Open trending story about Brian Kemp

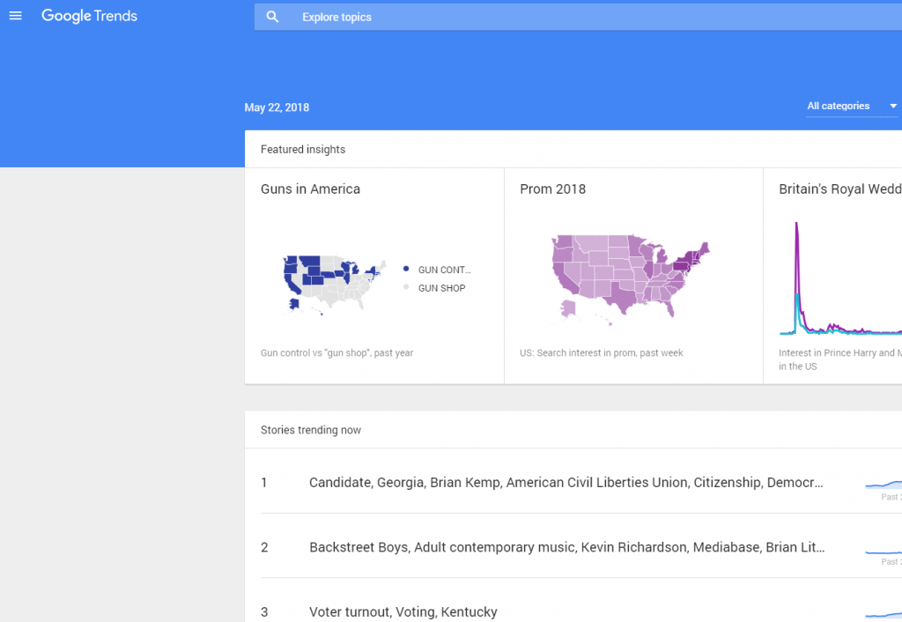pos(566,482)
